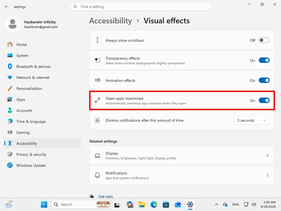The width and height of the screenshot is (281, 211).
Task: Open the weather widget showing 27°
Action: tap(9, 204)
